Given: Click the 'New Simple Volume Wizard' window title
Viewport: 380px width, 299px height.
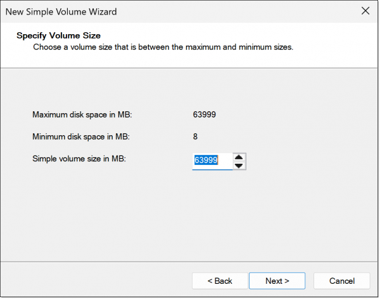Looking at the screenshot, I should coord(61,11).
